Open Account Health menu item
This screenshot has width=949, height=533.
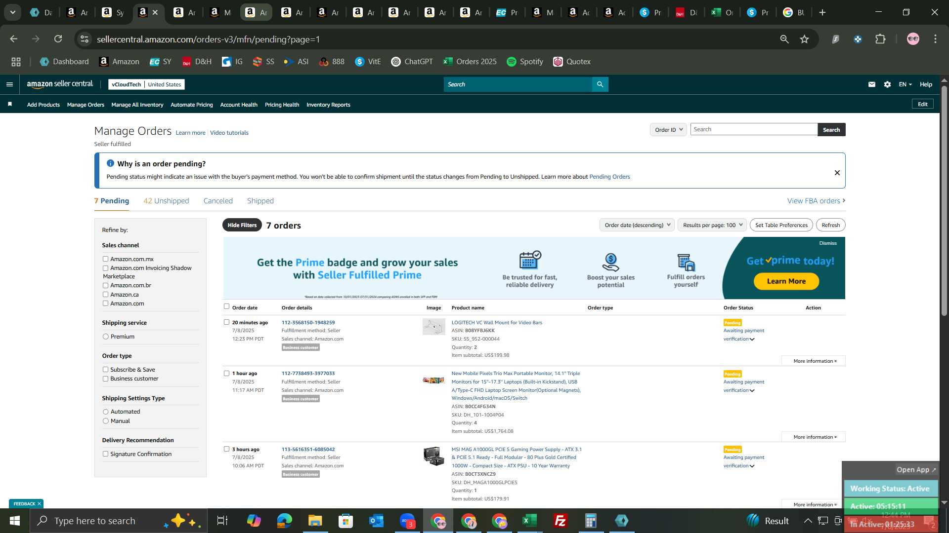(x=239, y=105)
